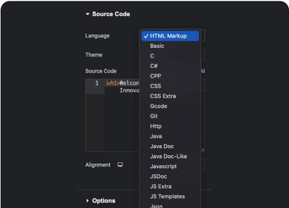Select C# from the list
This screenshot has width=289, height=208.
170,66
